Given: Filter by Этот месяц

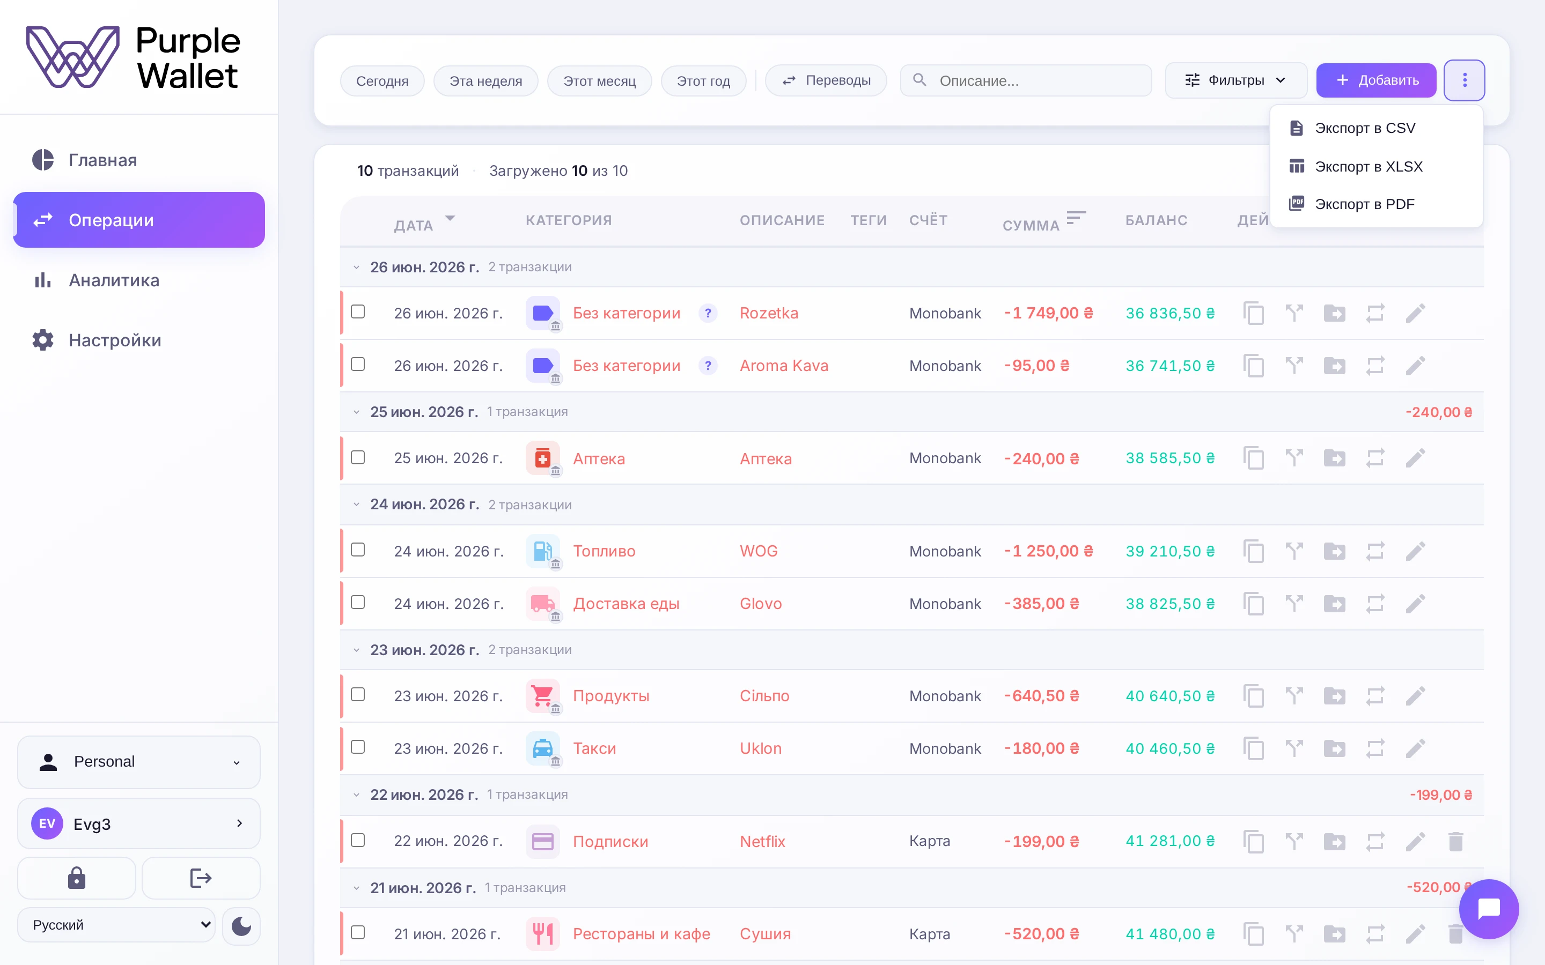Looking at the screenshot, I should pos(599,81).
